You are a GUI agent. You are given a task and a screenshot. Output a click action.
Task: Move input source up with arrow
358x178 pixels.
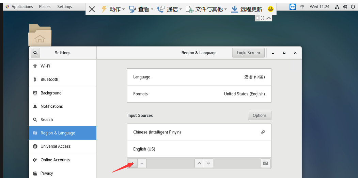199,163
